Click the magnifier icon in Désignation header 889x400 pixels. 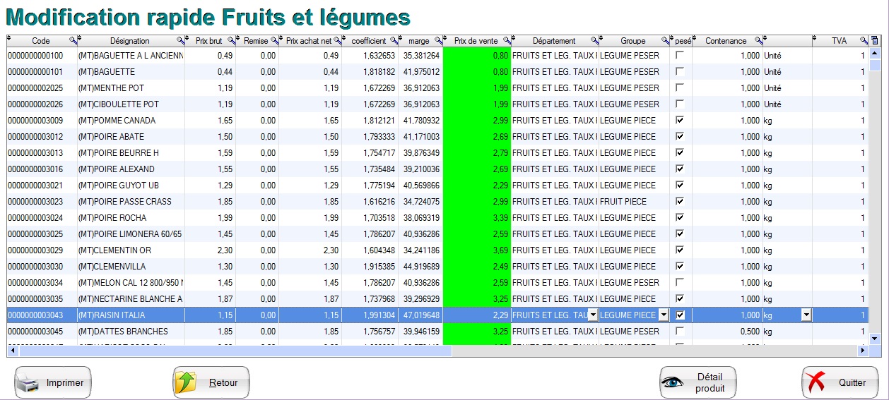(179, 41)
